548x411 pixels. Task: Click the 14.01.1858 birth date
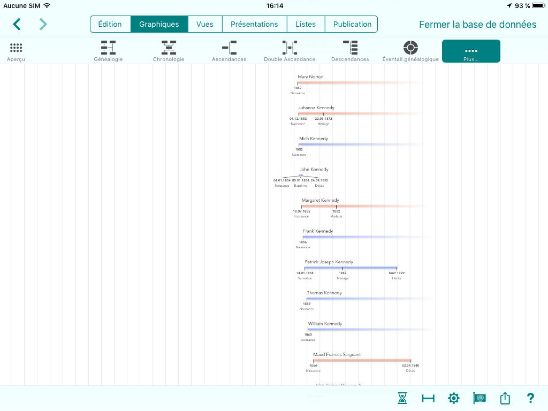pos(305,273)
